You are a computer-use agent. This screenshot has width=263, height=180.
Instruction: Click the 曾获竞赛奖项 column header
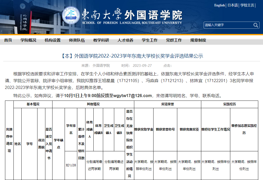[x=189, y=129]
